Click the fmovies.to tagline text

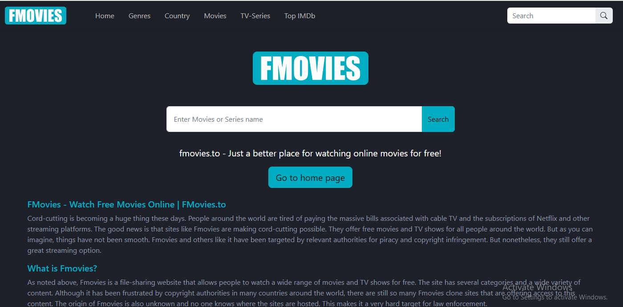coord(310,153)
